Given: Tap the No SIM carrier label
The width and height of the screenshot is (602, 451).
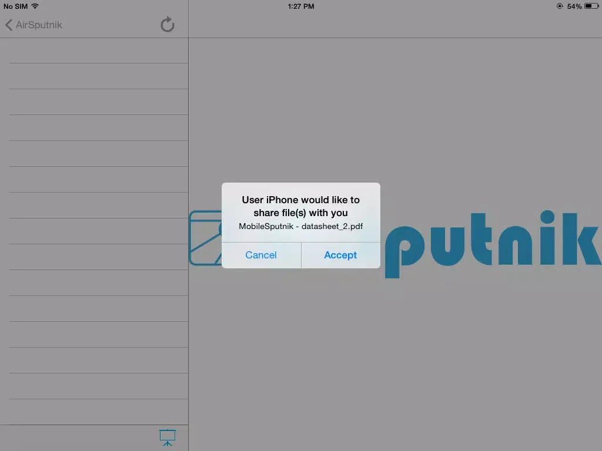Looking at the screenshot, I should pyautogui.click(x=15, y=6).
